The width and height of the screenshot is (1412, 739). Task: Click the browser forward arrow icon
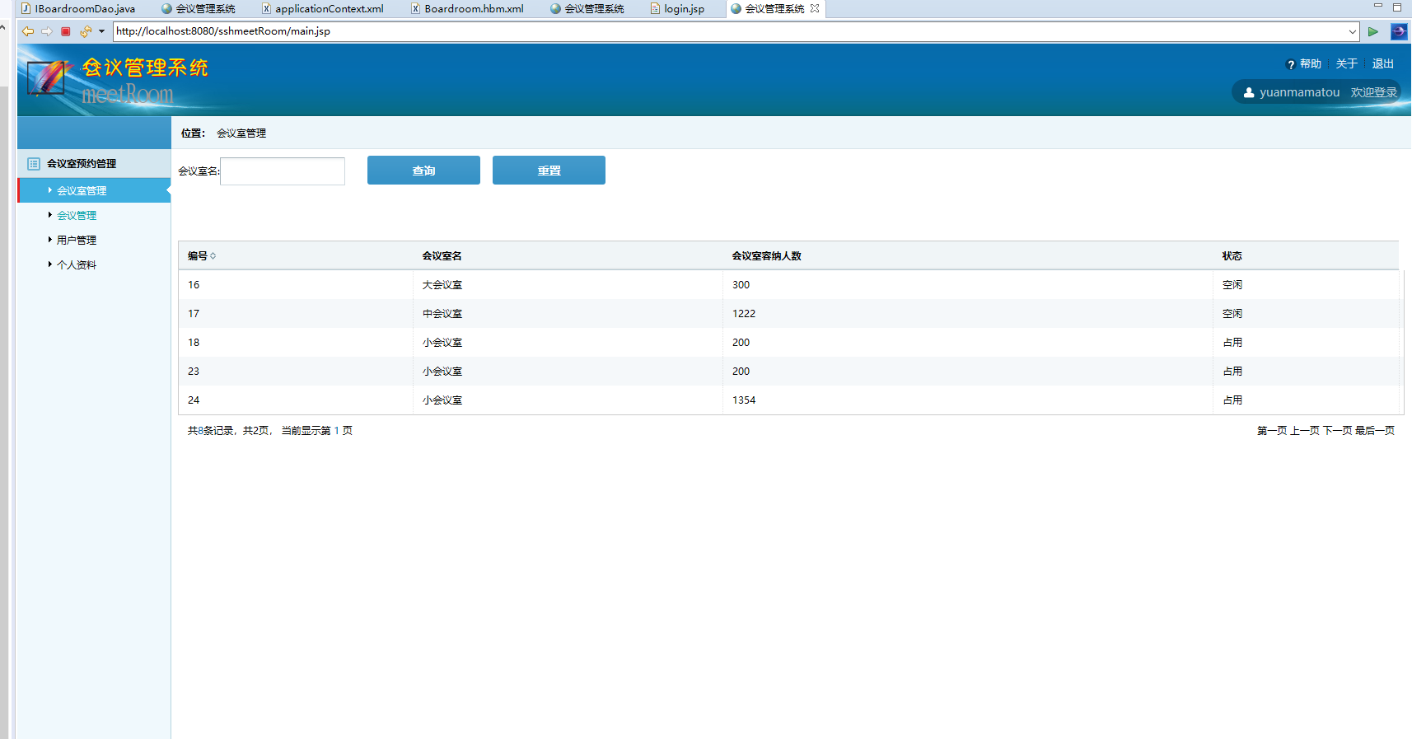[x=47, y=31]
